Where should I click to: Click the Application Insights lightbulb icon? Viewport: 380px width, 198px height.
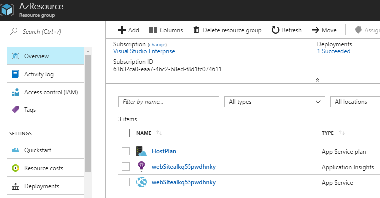[x=141, y=167]
